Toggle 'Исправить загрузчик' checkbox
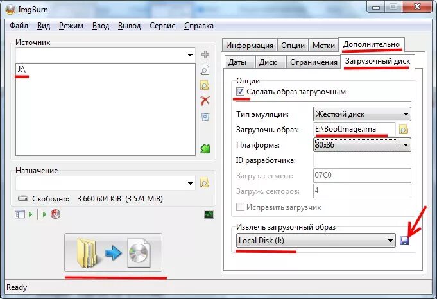The height and width of the screenshot is (299, 437). (x=240, y=207)
